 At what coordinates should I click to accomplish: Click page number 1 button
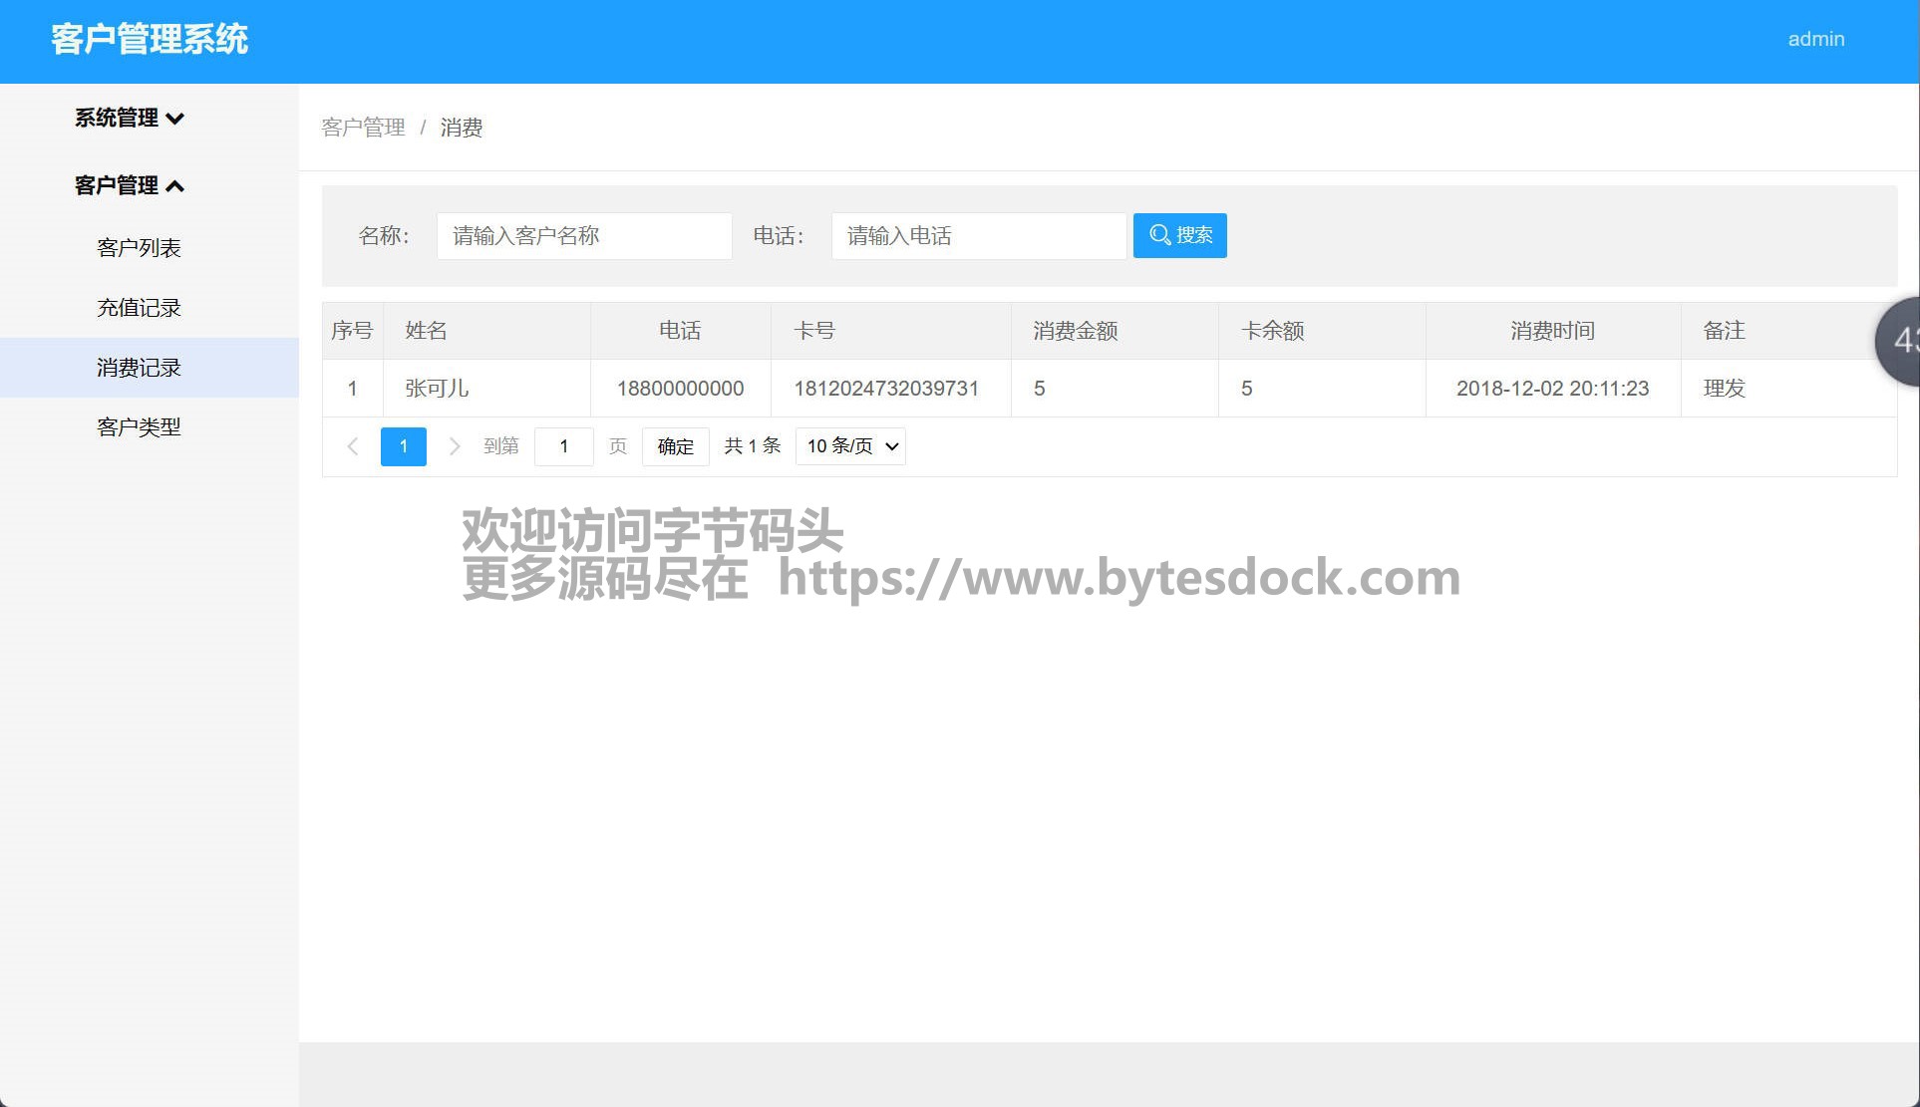pos(403,446)
